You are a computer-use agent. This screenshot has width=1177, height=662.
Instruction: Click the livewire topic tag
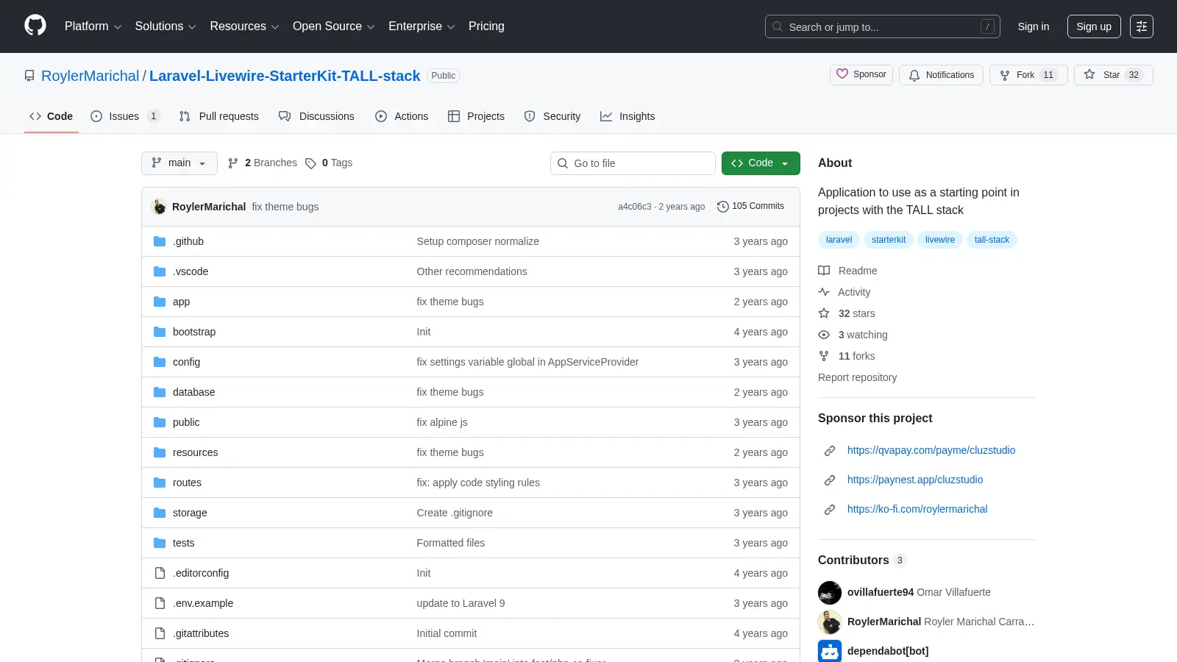[x=940, y=240]
